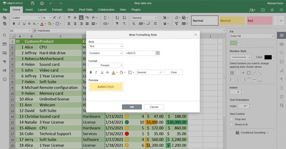
Task: Toggle Strikethrough in the dialog format row
Action: coord(108,72)
